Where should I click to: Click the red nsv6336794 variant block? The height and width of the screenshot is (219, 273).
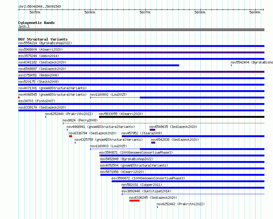71,136
